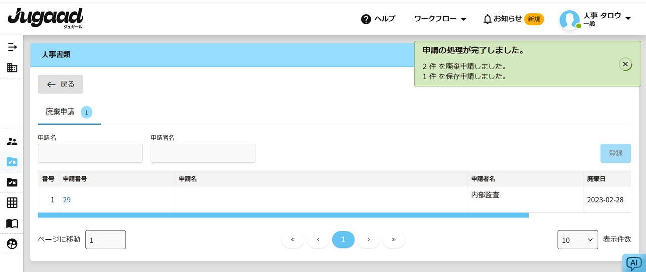
Task: Open the 人事 タロウ user account menu
Action: 596,19
